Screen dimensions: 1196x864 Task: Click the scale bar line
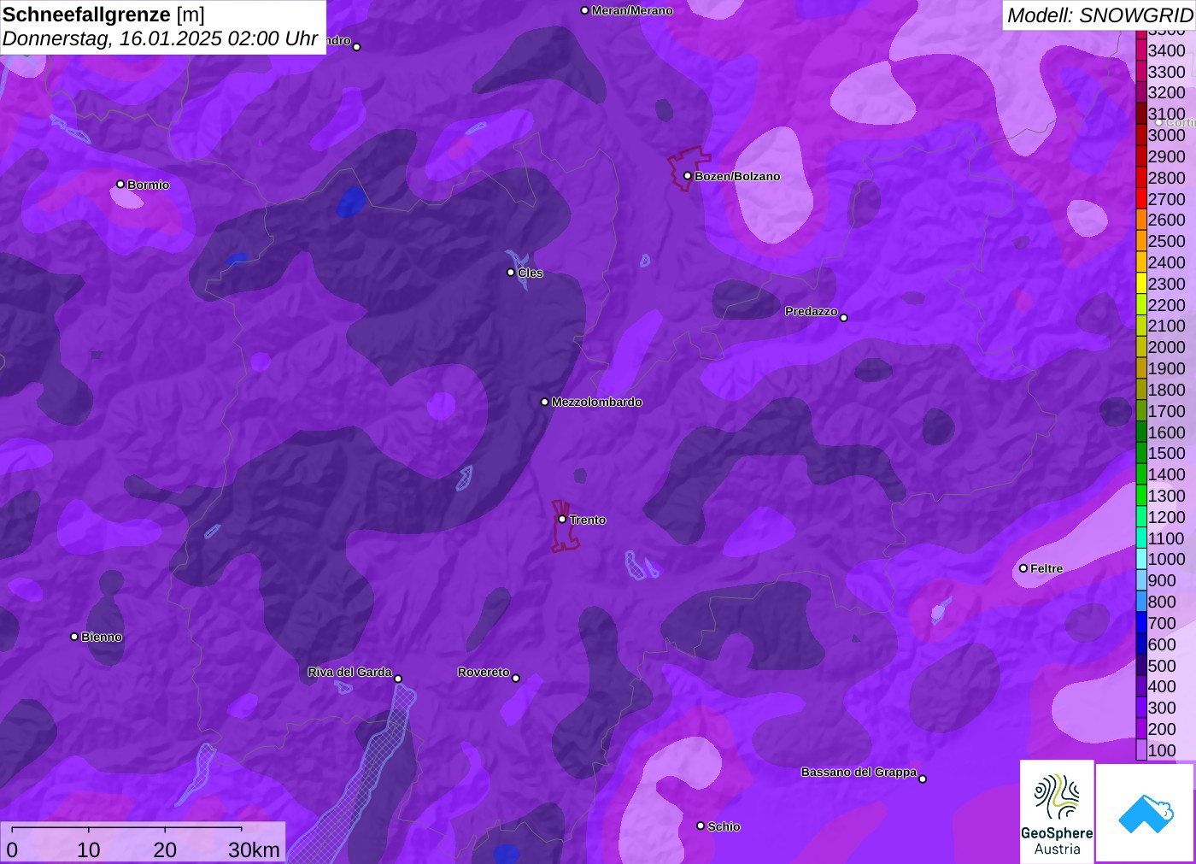click(126, 828)
